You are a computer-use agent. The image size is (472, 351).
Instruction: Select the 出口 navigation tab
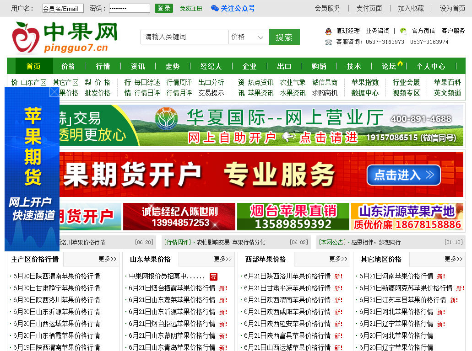[284, 66]
